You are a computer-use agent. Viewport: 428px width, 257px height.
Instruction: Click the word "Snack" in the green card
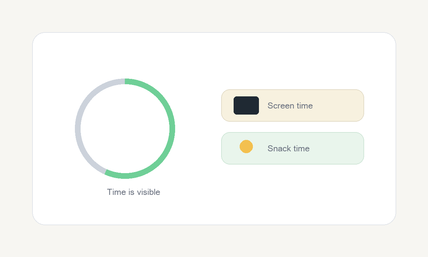pyautogui.click(x=277, y=148)
